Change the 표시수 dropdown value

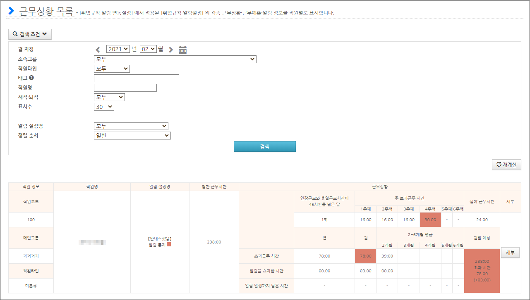click(x=104, y=106)
